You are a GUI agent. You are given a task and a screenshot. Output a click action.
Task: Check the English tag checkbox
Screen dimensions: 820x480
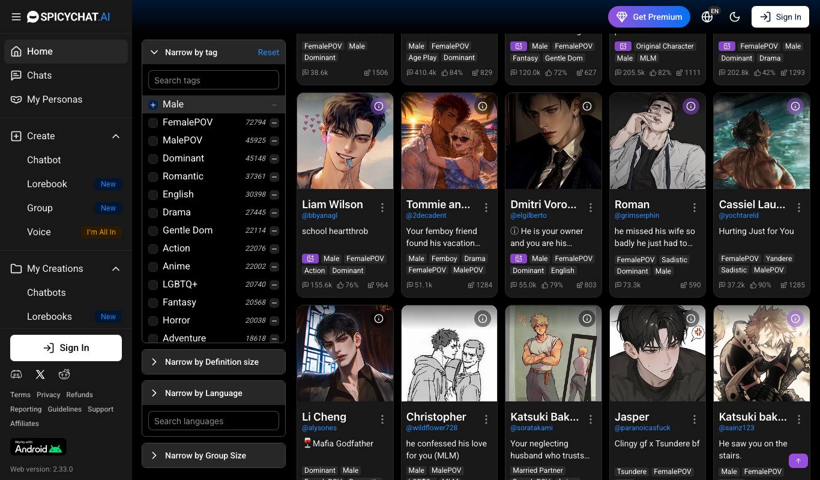[153, 194]
